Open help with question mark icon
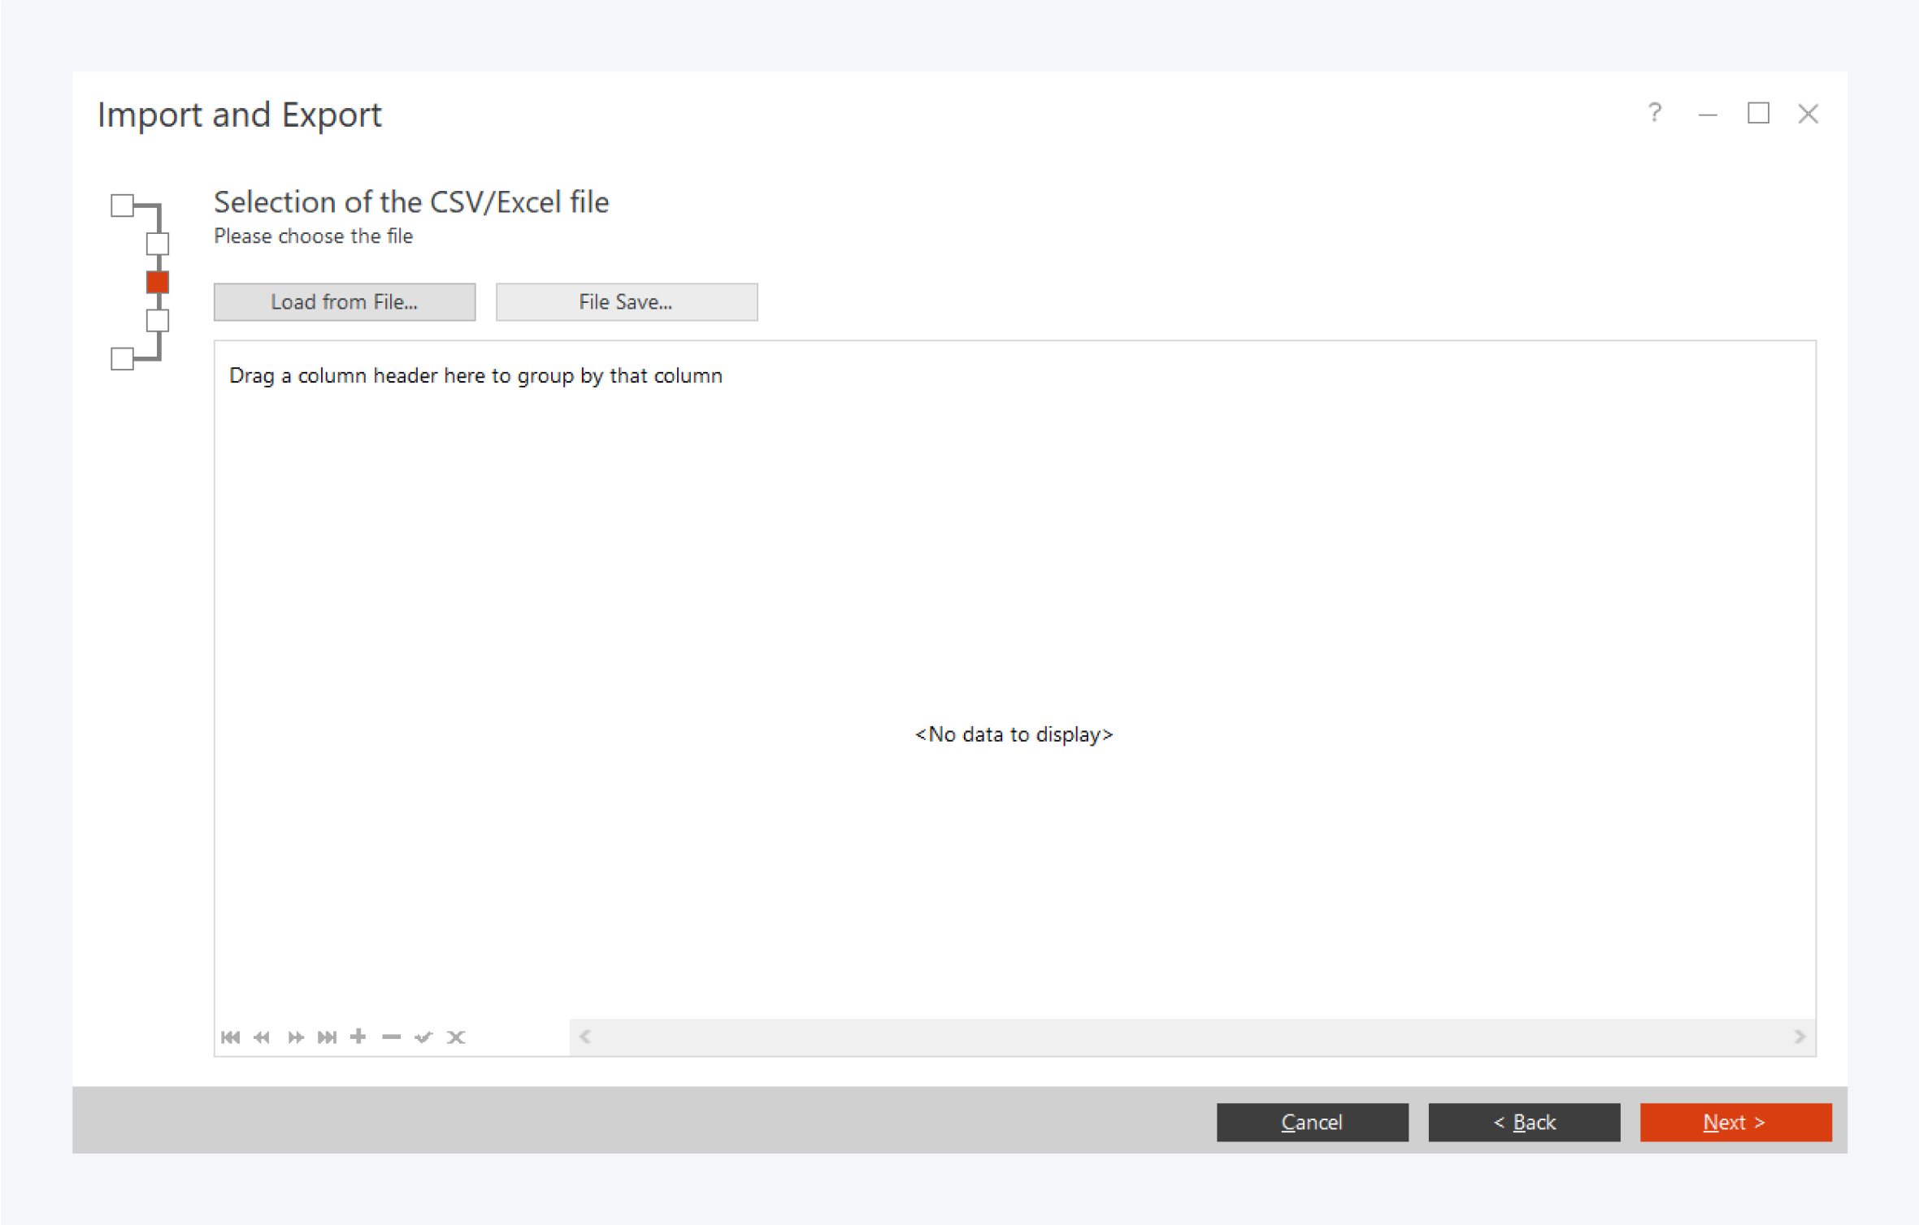Viewport: 1919px width, 1225px height. (x=1654, y=113)
